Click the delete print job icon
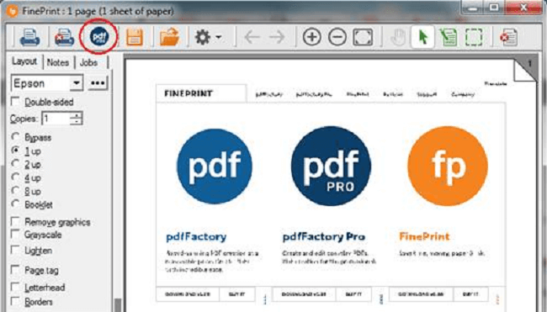 [64, 37]
